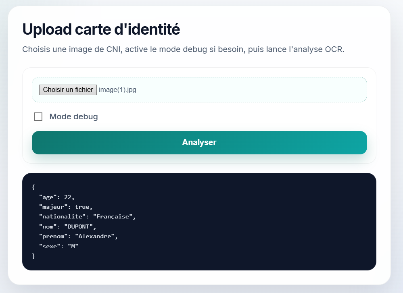The height and width of the screenshot is (293, 403).
Task: Select the age value 22 in results
Action: (x=69, y=197)
